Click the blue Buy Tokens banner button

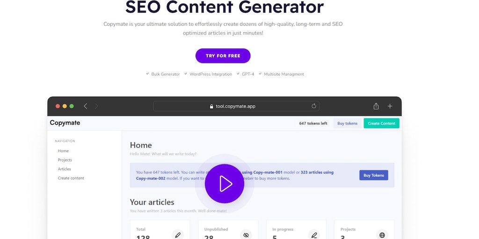tap(374, 175)
